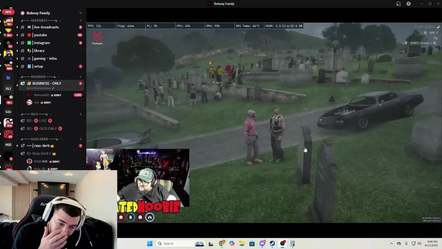Click the LIVE badge next to Nahoule82
Screen dimensions: 442x249
coord(78,95)
